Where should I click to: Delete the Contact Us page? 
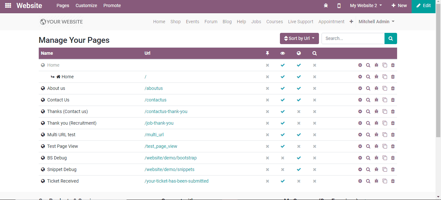[393, 100]
